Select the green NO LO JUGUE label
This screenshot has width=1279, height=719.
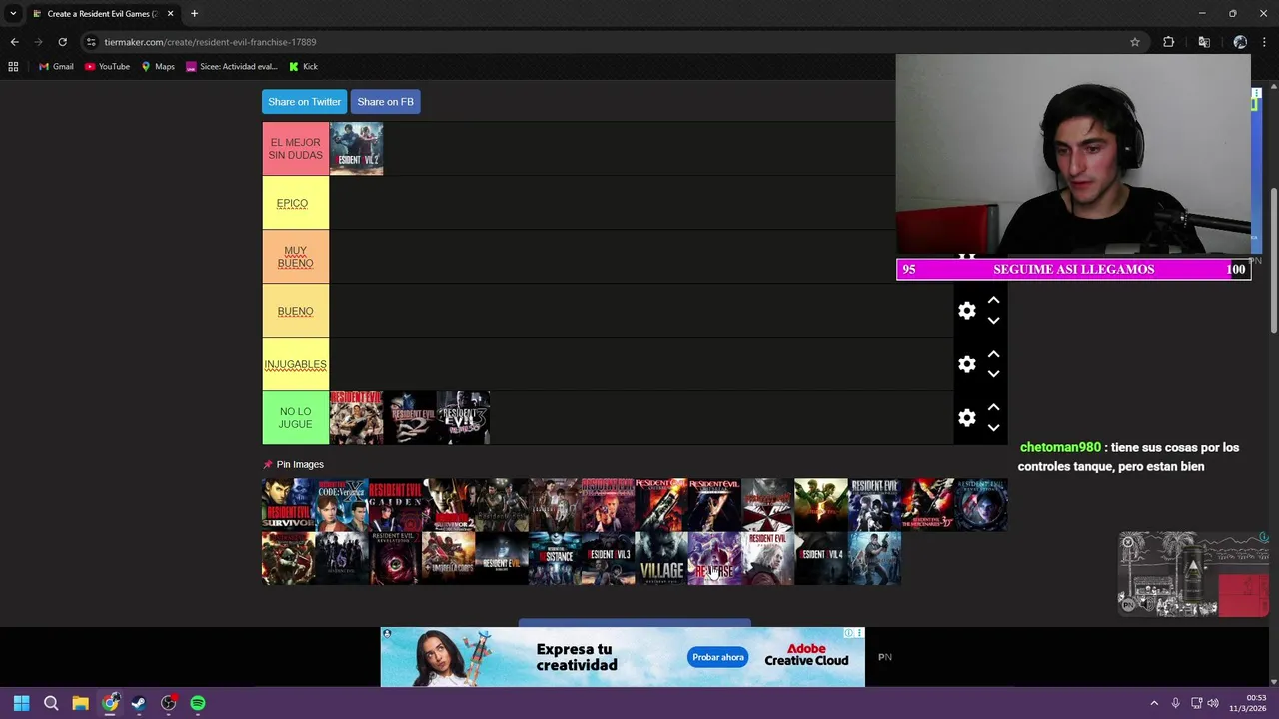point(295,418)
